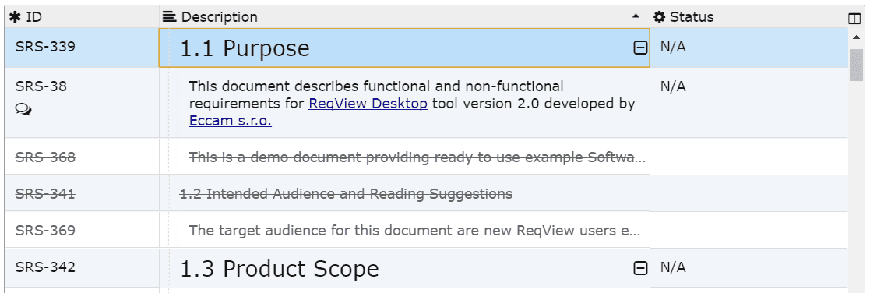Click the Status column header
Image resolution: width=870 pixels, height=293 pixels.
click(748, 17)
